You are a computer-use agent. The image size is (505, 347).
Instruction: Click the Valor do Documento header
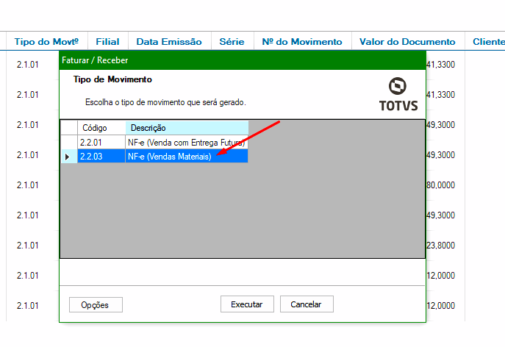tap(407, 42)
